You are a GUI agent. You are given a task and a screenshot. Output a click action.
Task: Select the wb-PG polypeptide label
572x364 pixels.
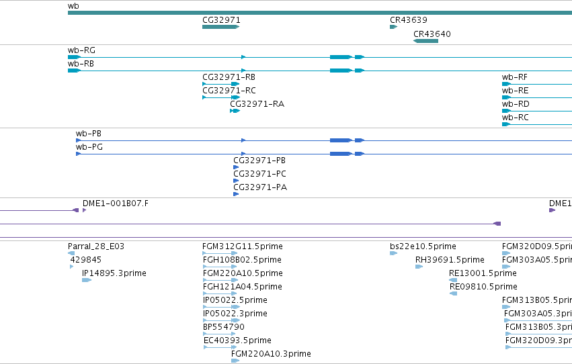(89, 147)
